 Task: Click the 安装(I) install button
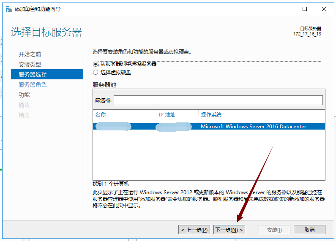tap(274, 230)
